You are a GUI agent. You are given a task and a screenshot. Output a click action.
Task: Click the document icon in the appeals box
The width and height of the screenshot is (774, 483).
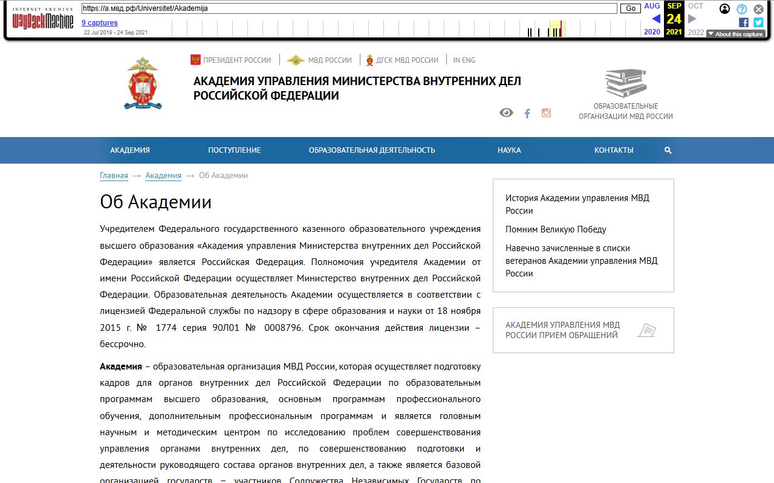pyautogui.click(x=646, y=330)
